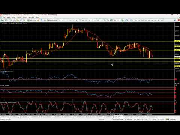The image size is (180, 135).
Task: Expand the Templates dropdown arrow
Action: (x=133, y=20)
